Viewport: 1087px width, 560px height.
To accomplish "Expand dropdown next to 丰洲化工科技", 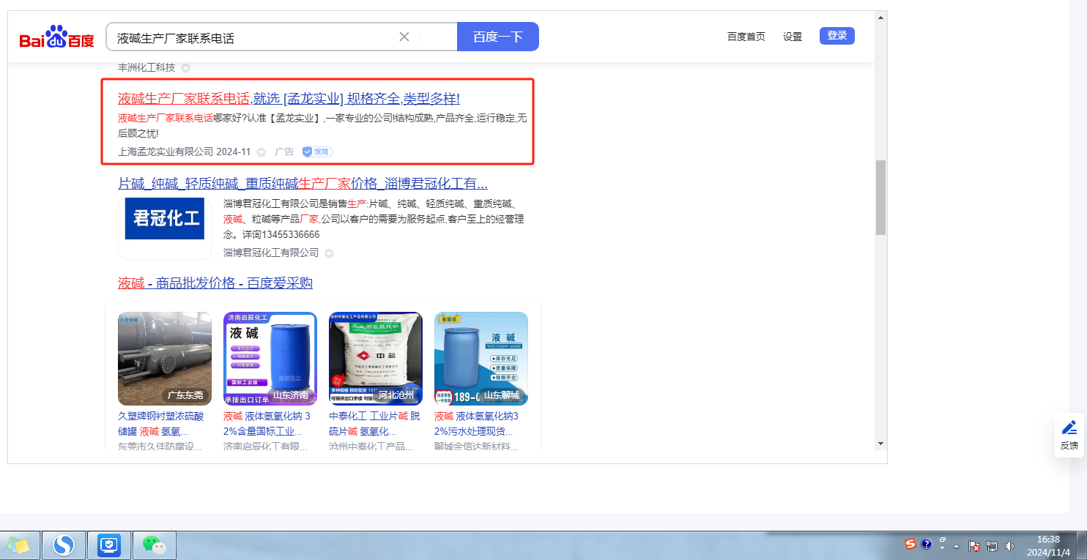I will (185, 68).
